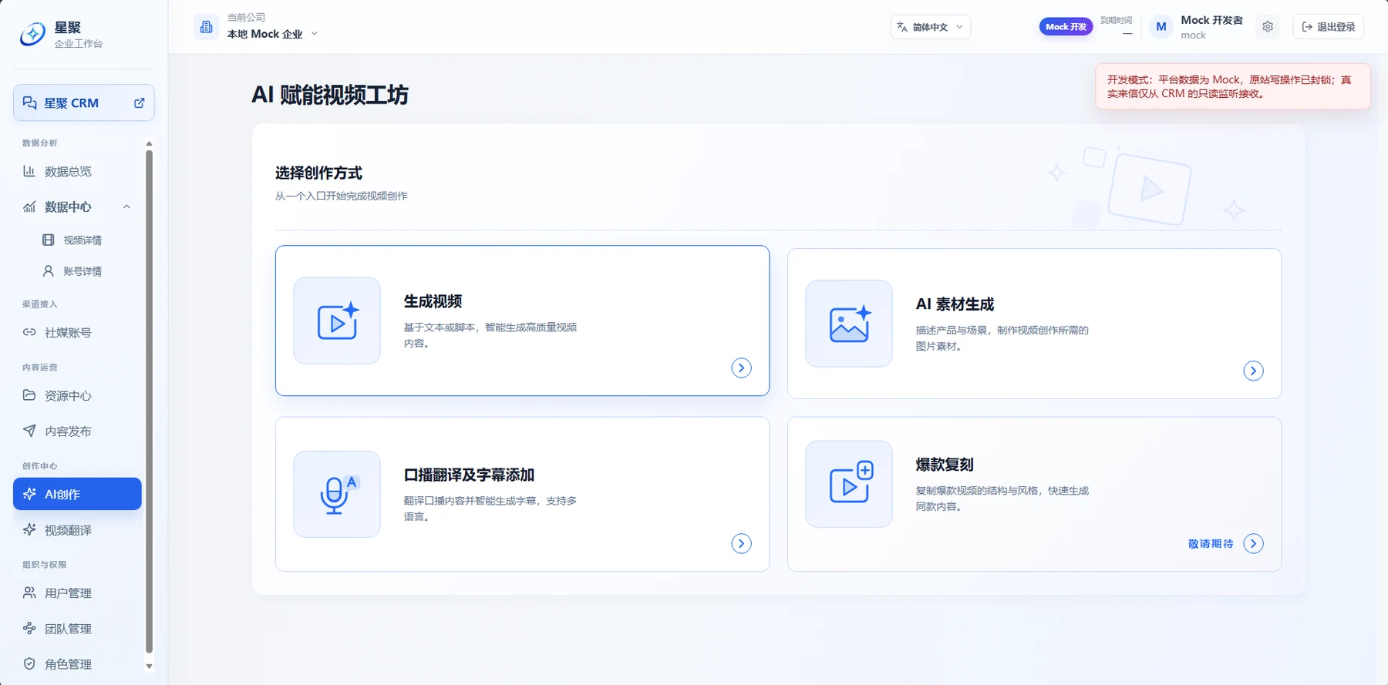
Task: Click the red 开发模式 notice banner
Action: pos(1233,86)
